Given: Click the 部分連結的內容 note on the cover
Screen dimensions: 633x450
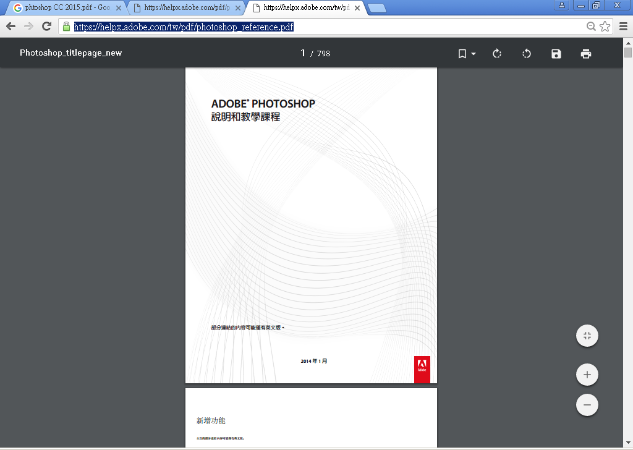Looking at the screenshot, I should coord(247,328).
